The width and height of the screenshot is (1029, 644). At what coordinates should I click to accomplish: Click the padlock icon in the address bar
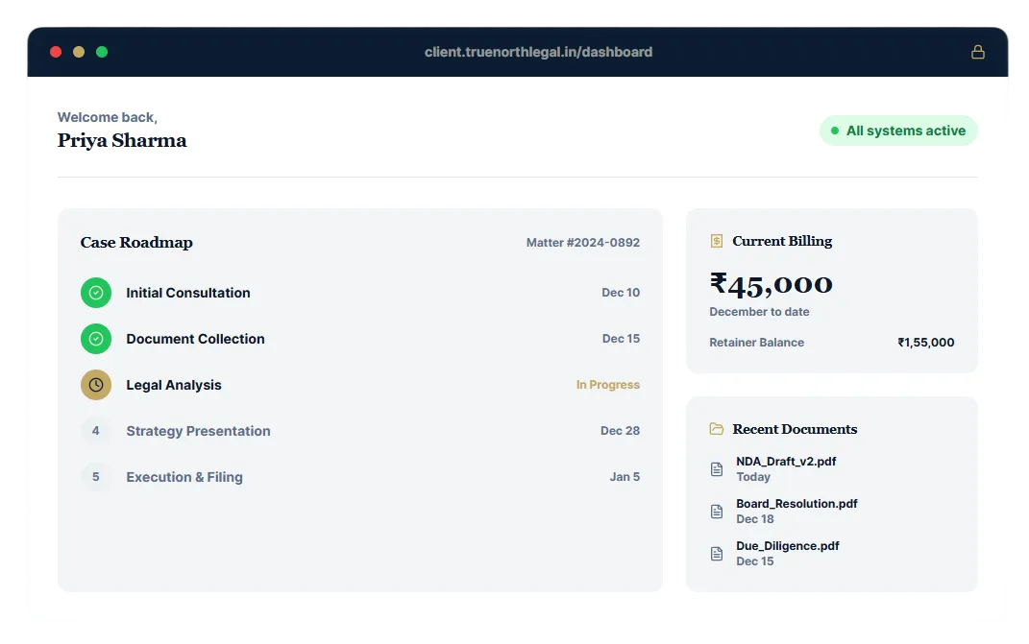point(977,52)
